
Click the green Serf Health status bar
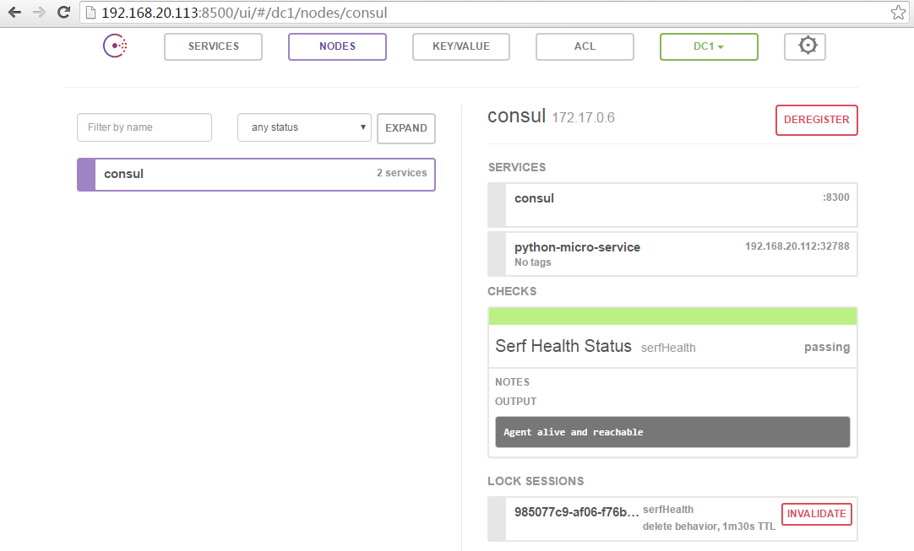[672, 316]
